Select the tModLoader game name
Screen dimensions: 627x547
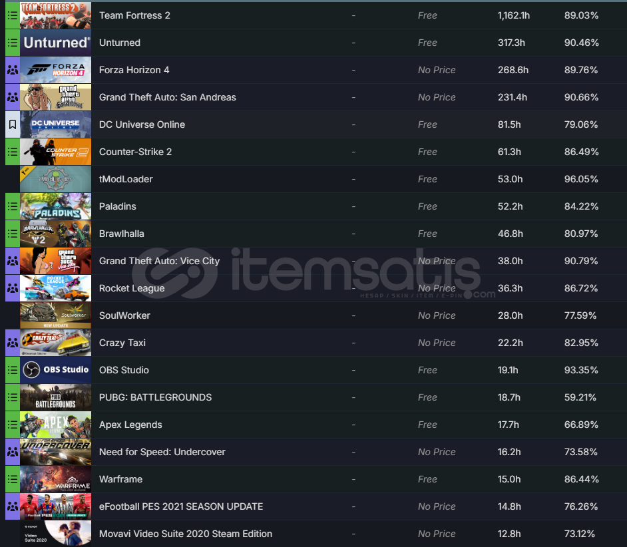point(126,179)
